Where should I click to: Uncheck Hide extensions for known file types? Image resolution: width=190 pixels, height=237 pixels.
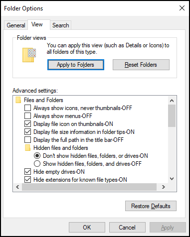(x=27, y=180)
